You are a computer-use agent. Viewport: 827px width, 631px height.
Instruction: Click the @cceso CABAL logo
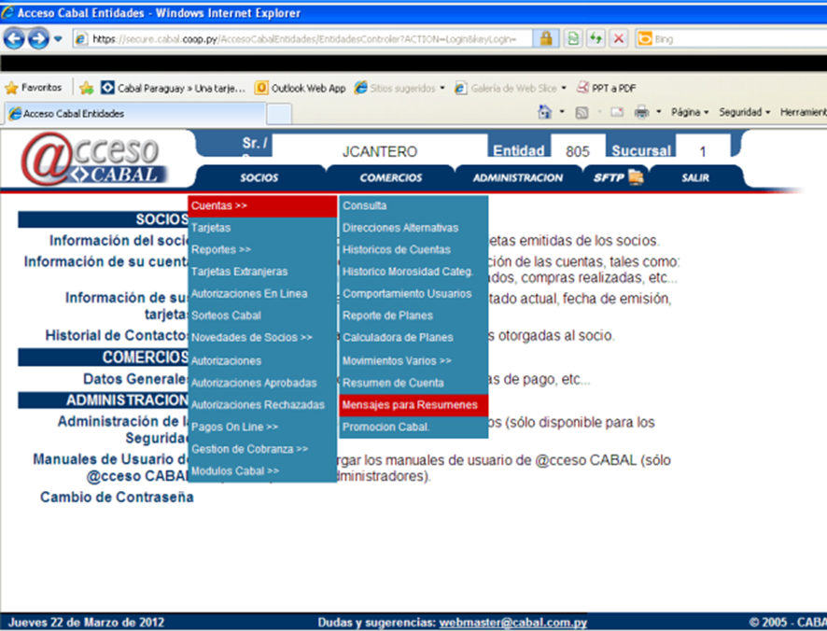click(x=93, y=159)
